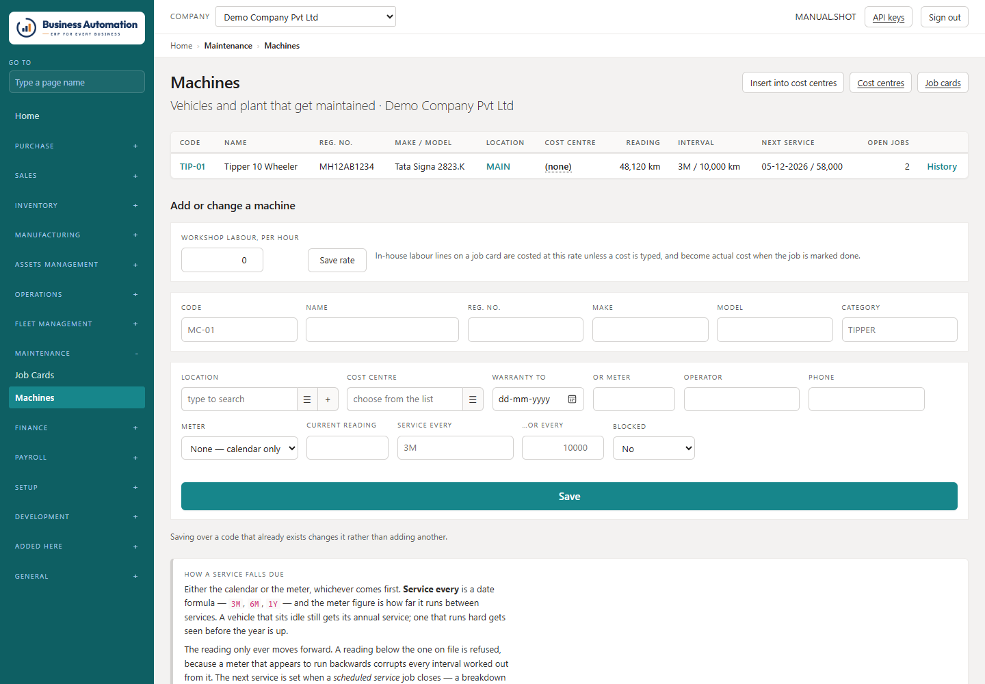Collapse the Maintenance sidebar section

(77, 354)
